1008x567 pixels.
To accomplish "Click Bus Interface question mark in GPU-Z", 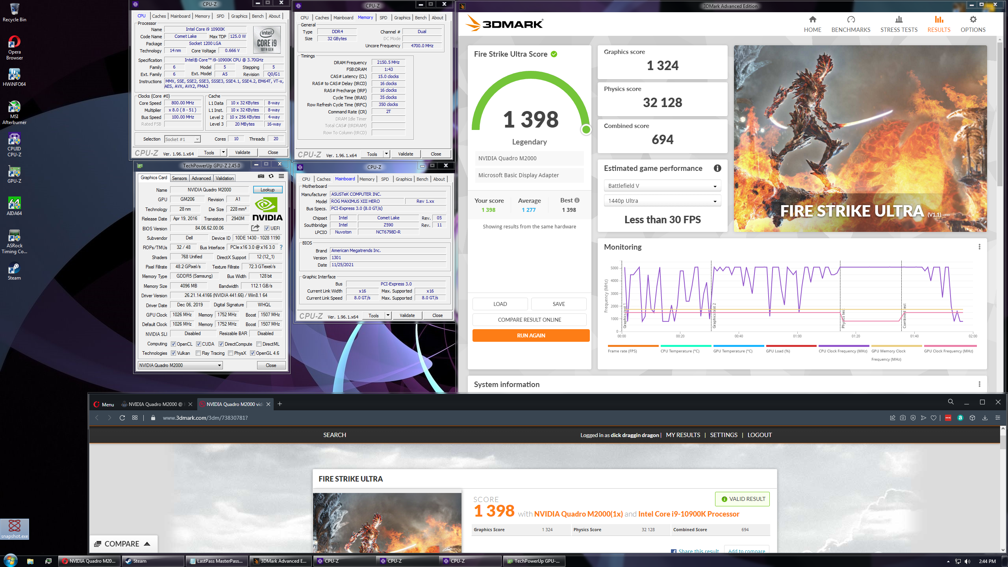I will pos(281,247).
